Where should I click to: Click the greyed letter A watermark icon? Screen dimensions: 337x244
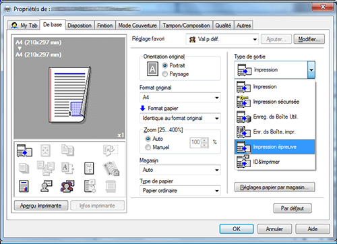(x=67, y=168)
